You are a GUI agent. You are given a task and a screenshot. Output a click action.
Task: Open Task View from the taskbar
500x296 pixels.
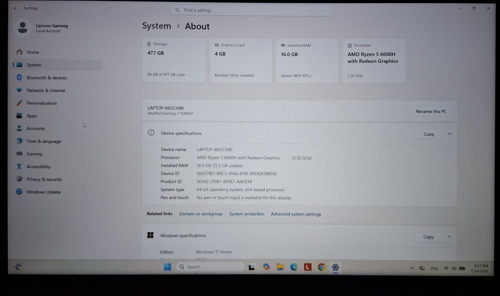point(251,267)
